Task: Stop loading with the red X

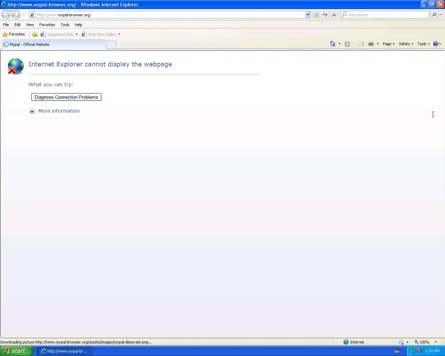Action: (334, 15)
